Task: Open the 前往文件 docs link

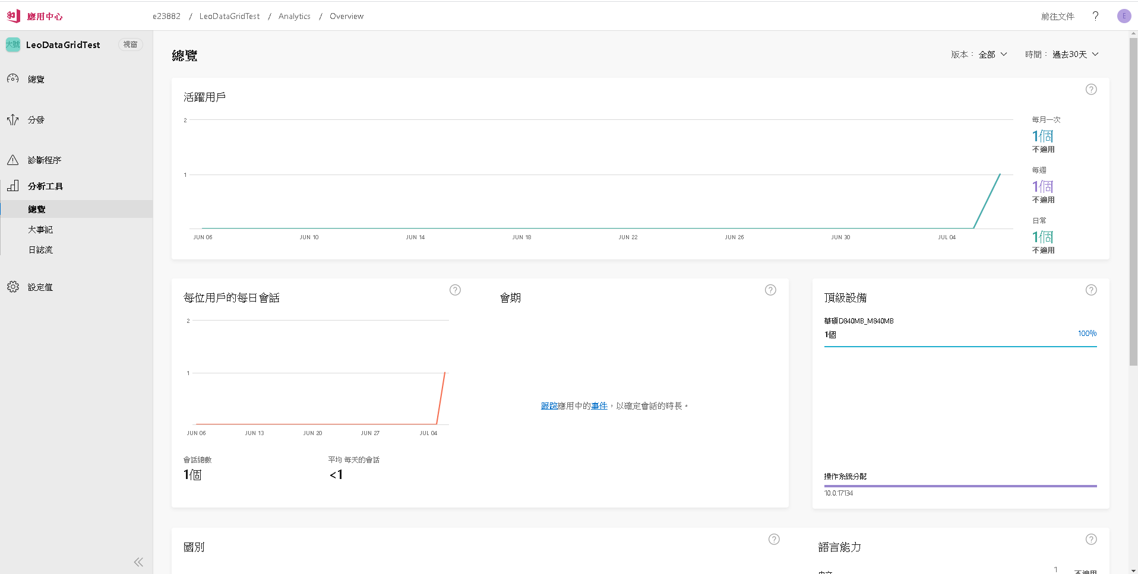Action: pyautogui.click(x=1057, y=16)
